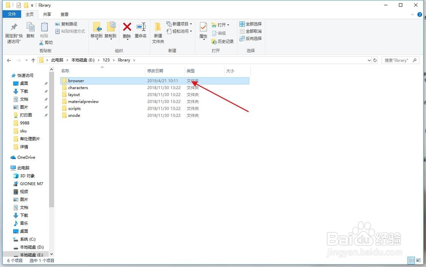Click 复制路径 copy path button
Screen dimensions: 426x267
point(66,24)
